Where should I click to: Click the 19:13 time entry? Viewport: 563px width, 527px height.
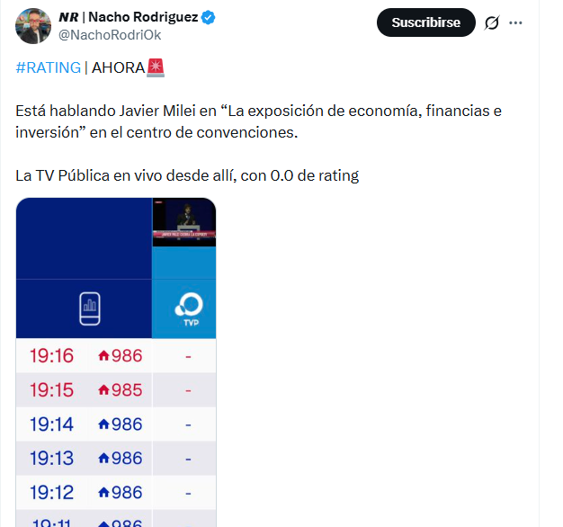[x=51, y=459]
